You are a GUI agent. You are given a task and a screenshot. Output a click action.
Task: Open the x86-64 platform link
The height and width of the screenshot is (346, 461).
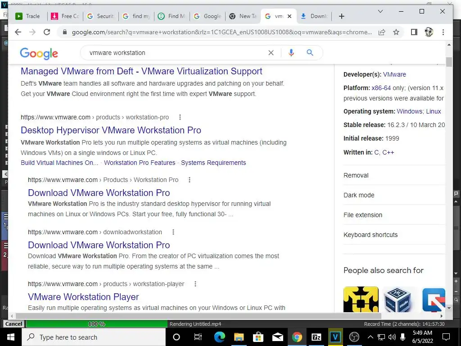coord(381,88)
